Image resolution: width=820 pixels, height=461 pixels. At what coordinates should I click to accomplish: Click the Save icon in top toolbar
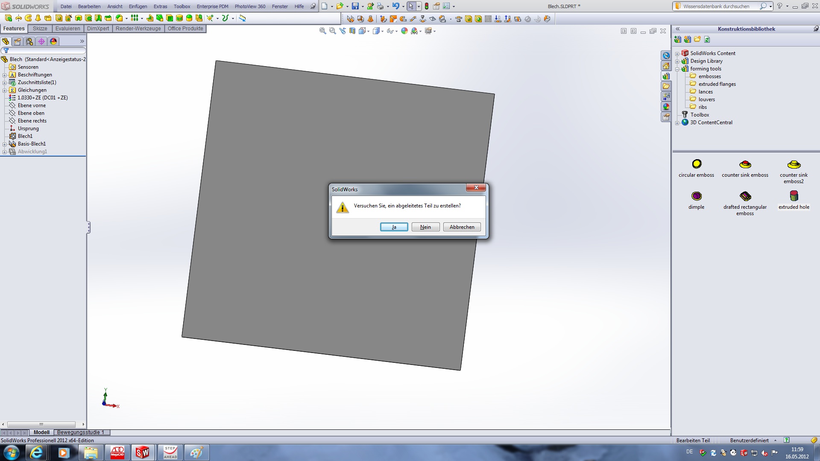point(355,6)
